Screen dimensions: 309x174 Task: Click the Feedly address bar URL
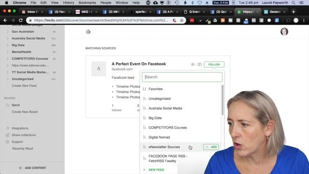click(x=101, y=20)
